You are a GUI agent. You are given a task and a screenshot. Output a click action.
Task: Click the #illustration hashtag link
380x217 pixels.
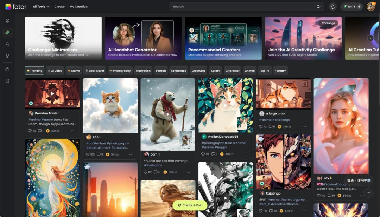point(153,165)
